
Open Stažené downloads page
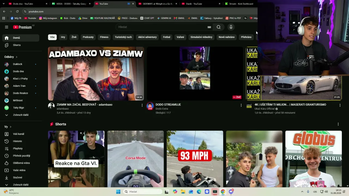tap(21, 177)
